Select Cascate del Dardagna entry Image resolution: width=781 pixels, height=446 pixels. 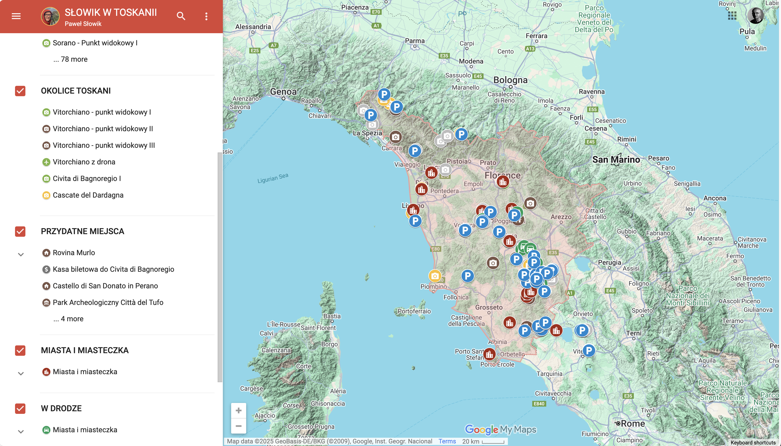point(88,195)
